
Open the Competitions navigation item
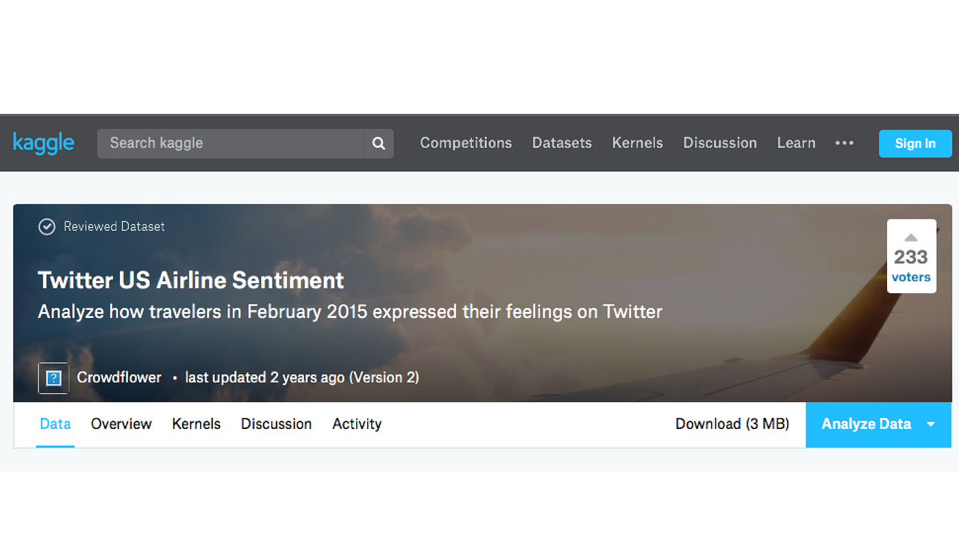pos(466,143)
